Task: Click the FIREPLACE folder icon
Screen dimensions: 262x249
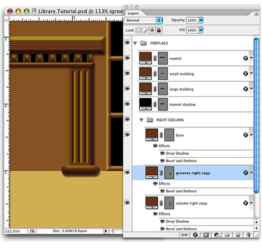Action: (144, 43)
